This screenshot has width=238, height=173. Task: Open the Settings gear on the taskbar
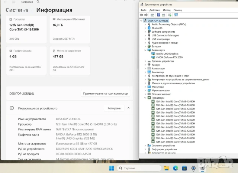tap(193, 168)
